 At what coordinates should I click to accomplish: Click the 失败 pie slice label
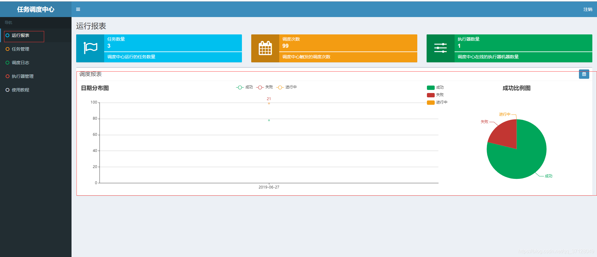tap(484, 122)
